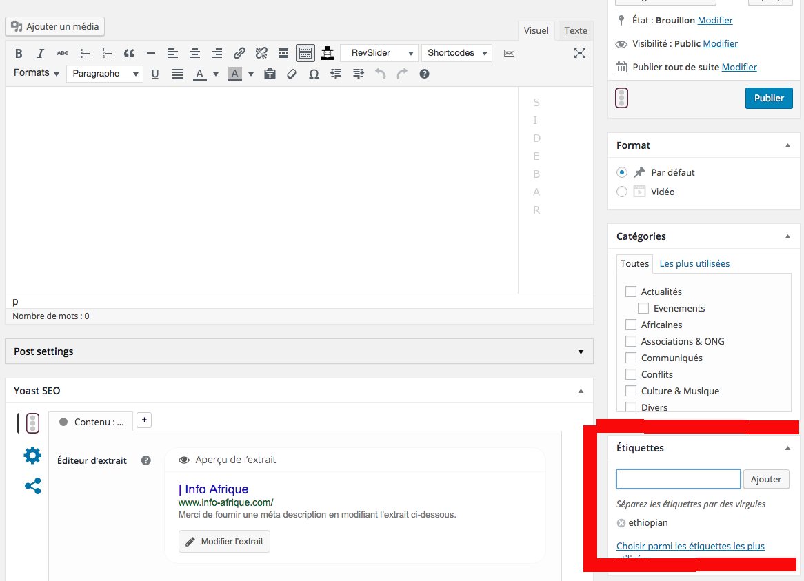804x581 pixels.
Task: Select the Vidéo post format
Action: pos(622,192)
